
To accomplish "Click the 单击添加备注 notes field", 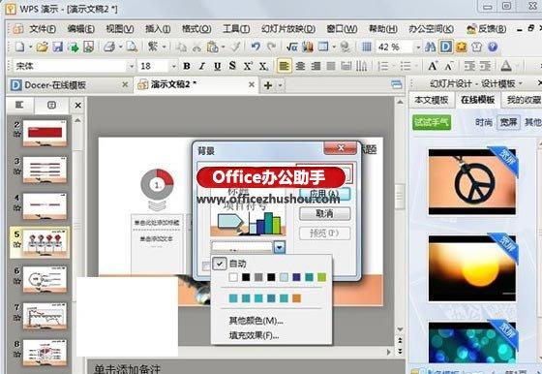I will pyautogui.click(x=127, y=369).
